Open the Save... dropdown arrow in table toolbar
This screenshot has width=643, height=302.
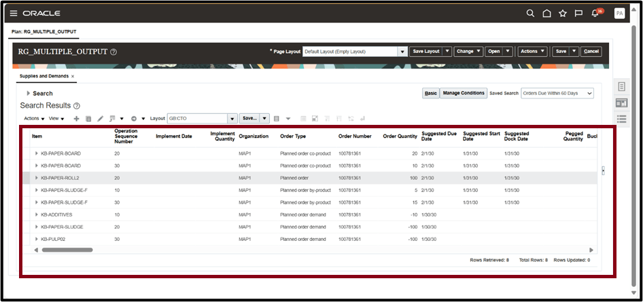264,118
